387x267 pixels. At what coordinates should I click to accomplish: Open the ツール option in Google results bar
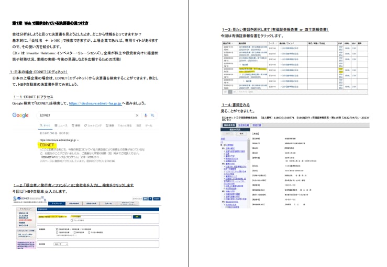(149, 125)
